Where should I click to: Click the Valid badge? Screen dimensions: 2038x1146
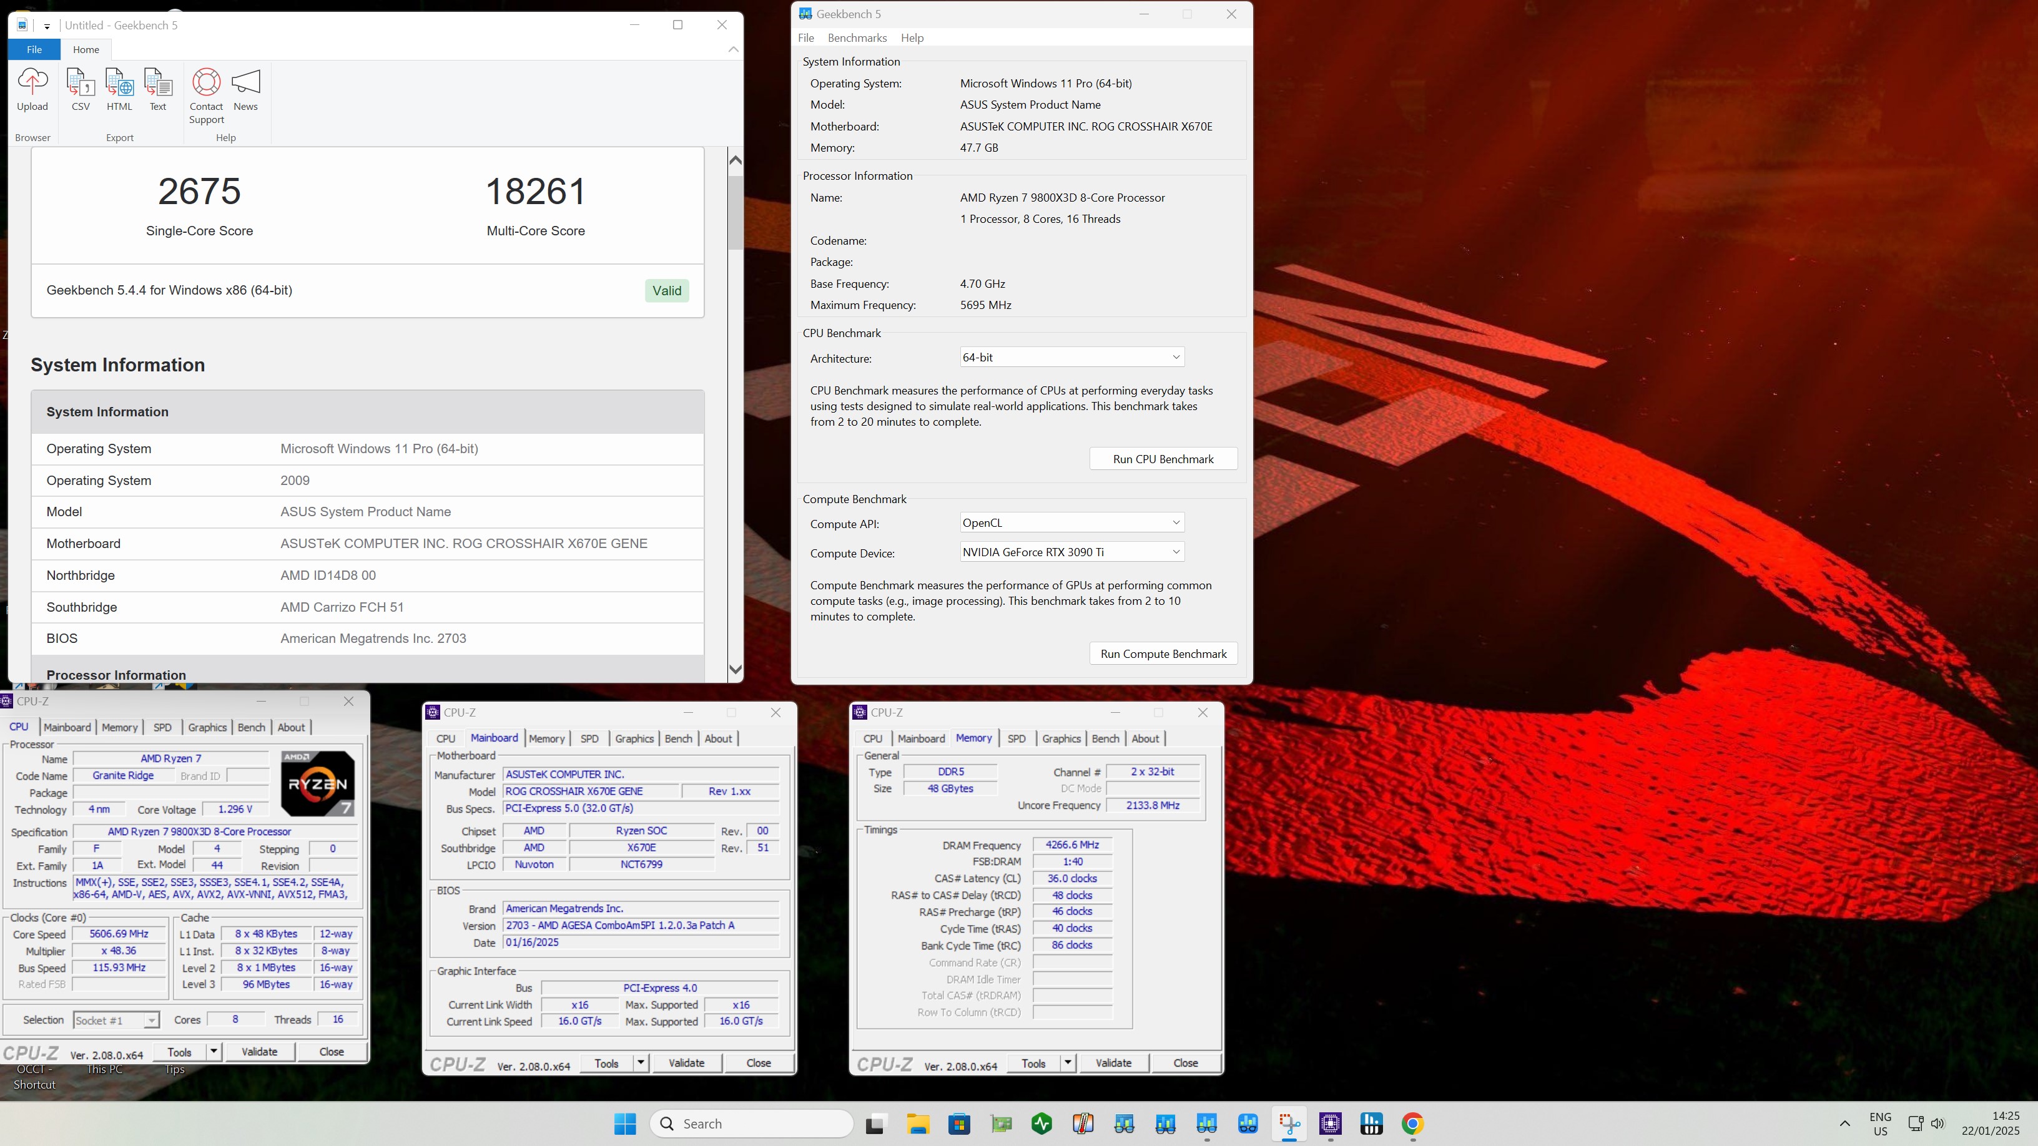tap(666, 290)
